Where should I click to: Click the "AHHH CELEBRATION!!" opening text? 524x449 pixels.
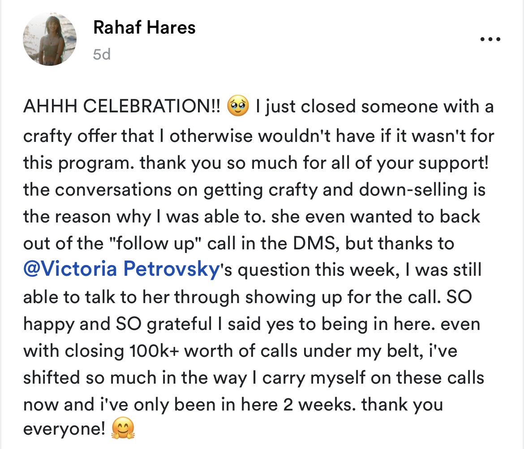click(x=122, y=106)
